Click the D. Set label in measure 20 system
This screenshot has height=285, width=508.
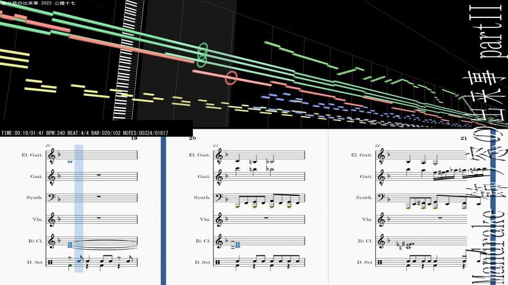(35, 262)
